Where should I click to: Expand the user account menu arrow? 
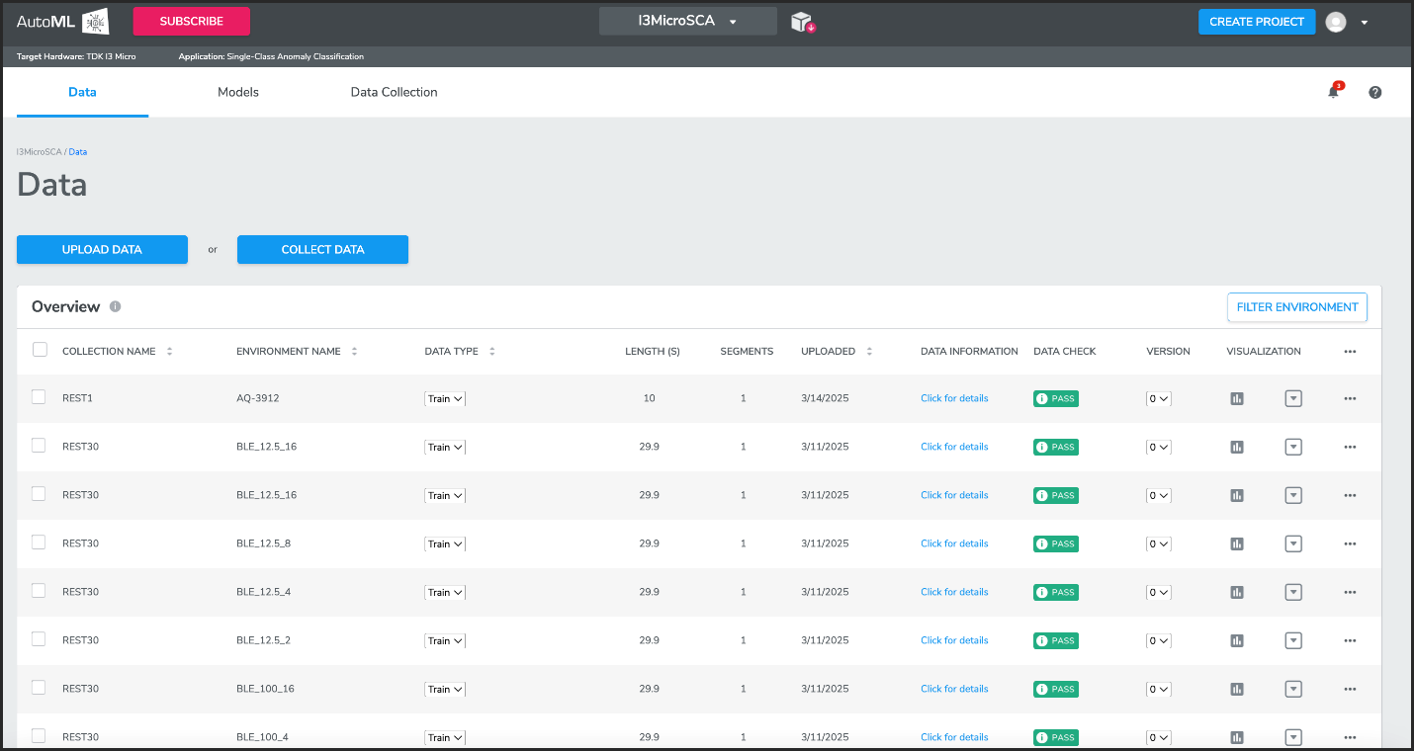1365,22
